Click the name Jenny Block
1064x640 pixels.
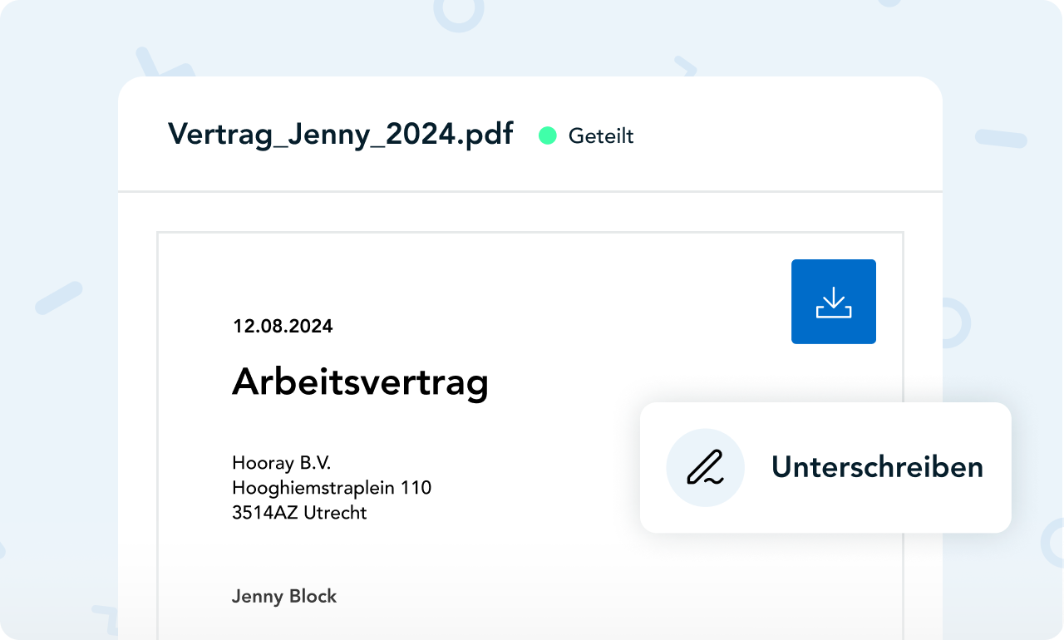click(284, 596)
